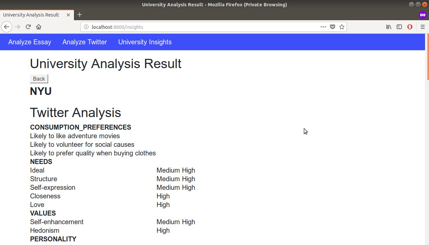Click the Hedonism row label
This screenshot has width=429, height=245.
[x=45, y=230]
